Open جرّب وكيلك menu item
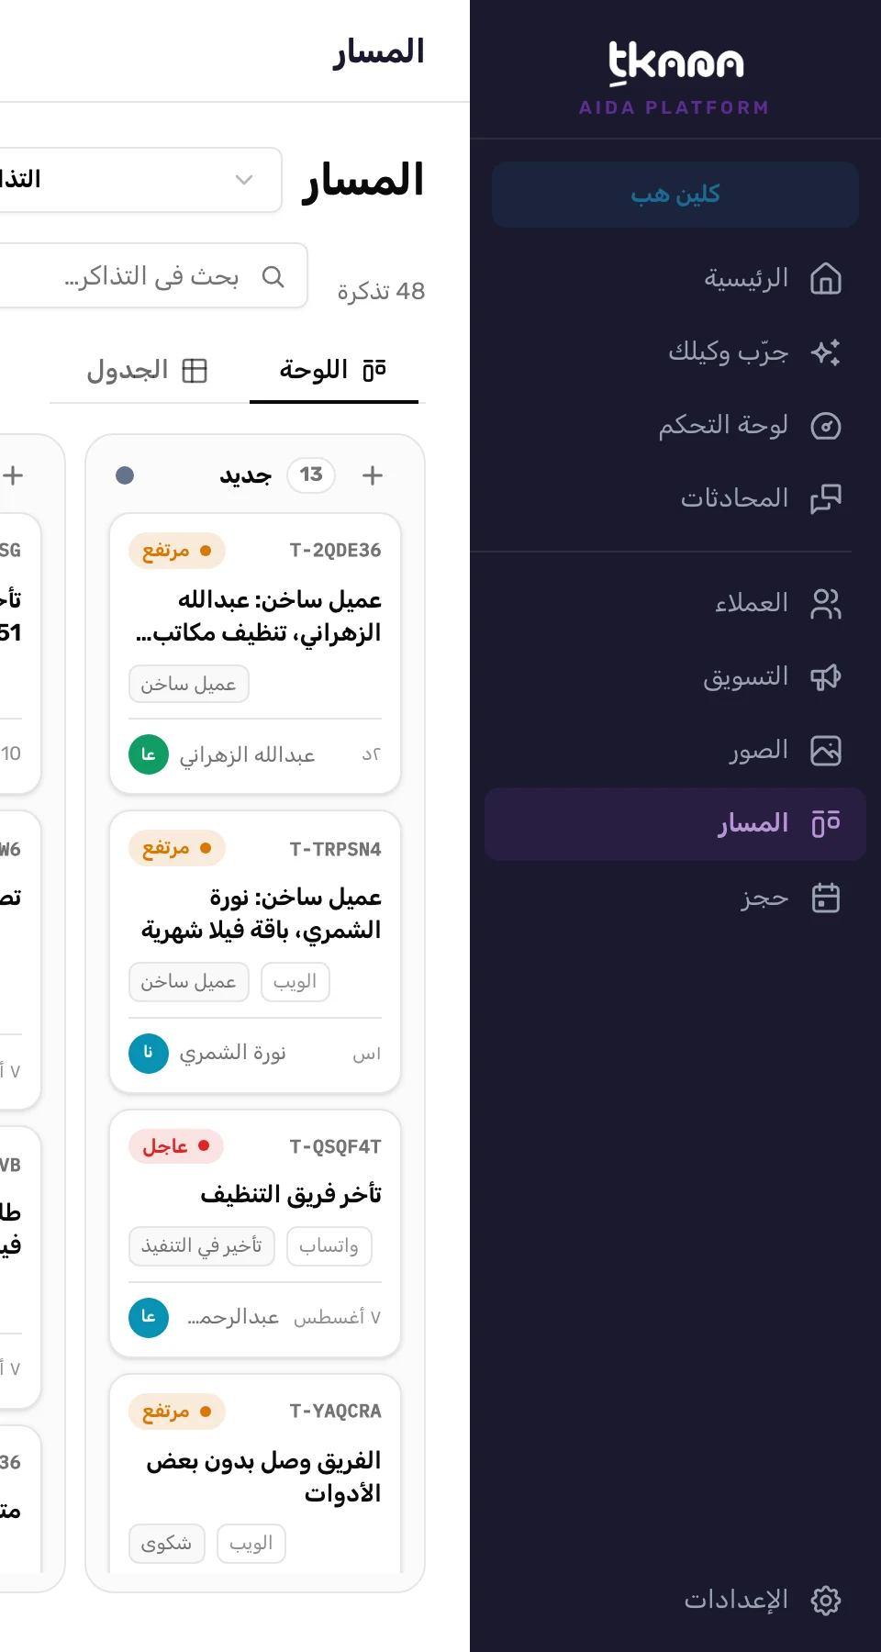The image size is (881, 1652). point(675,352)
